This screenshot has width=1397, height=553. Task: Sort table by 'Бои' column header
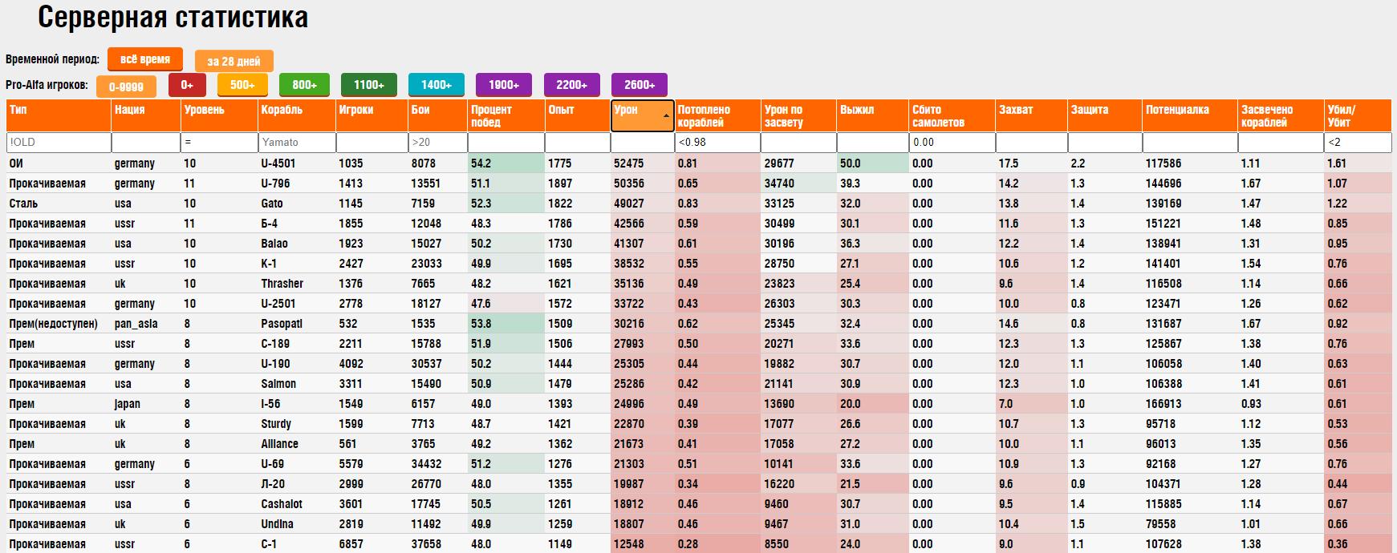pos(437,115)
